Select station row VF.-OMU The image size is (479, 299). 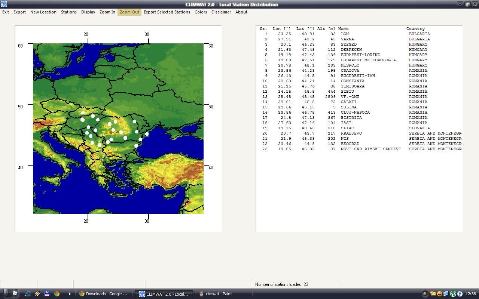click(x=359, y=96)
